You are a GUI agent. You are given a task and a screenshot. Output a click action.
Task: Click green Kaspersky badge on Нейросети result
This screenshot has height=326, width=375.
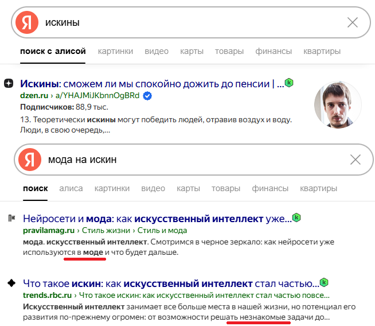(x=296, y=218)
